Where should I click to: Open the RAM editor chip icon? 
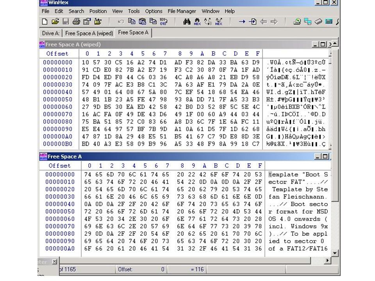pyautogui.click(x=318, y=21)
